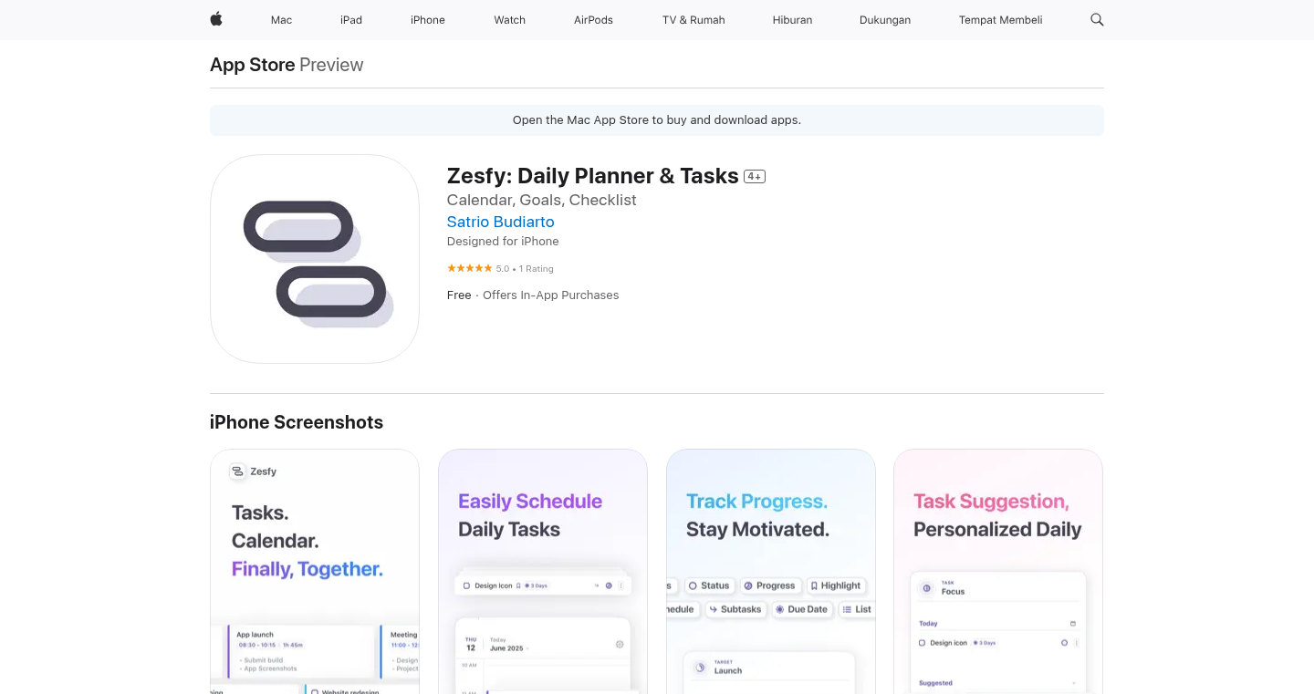Open the Tempat Membeli menu item
1314x694 pixels.
coord(1000,20)
